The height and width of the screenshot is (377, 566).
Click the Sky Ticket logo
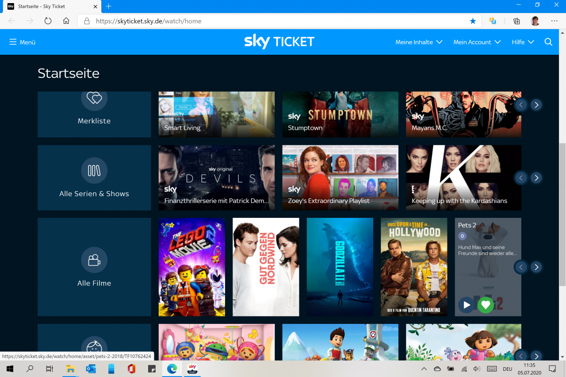(279, 42)
